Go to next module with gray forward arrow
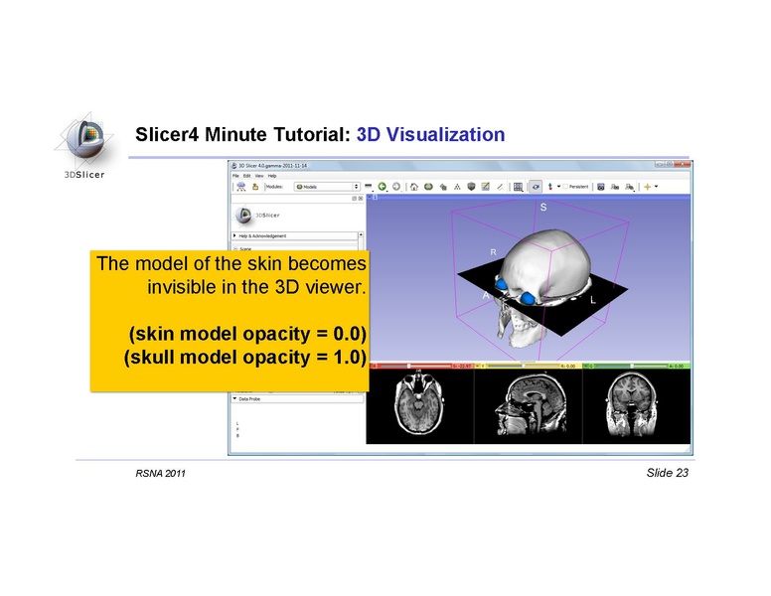The image size is (771, 596). pos(396,187)
